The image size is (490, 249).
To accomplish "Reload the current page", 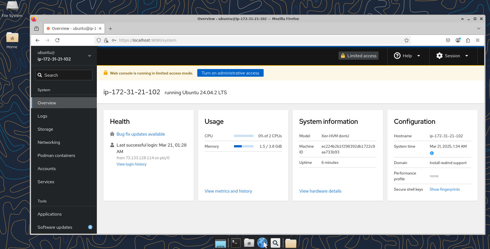I will tap(57, 40).
